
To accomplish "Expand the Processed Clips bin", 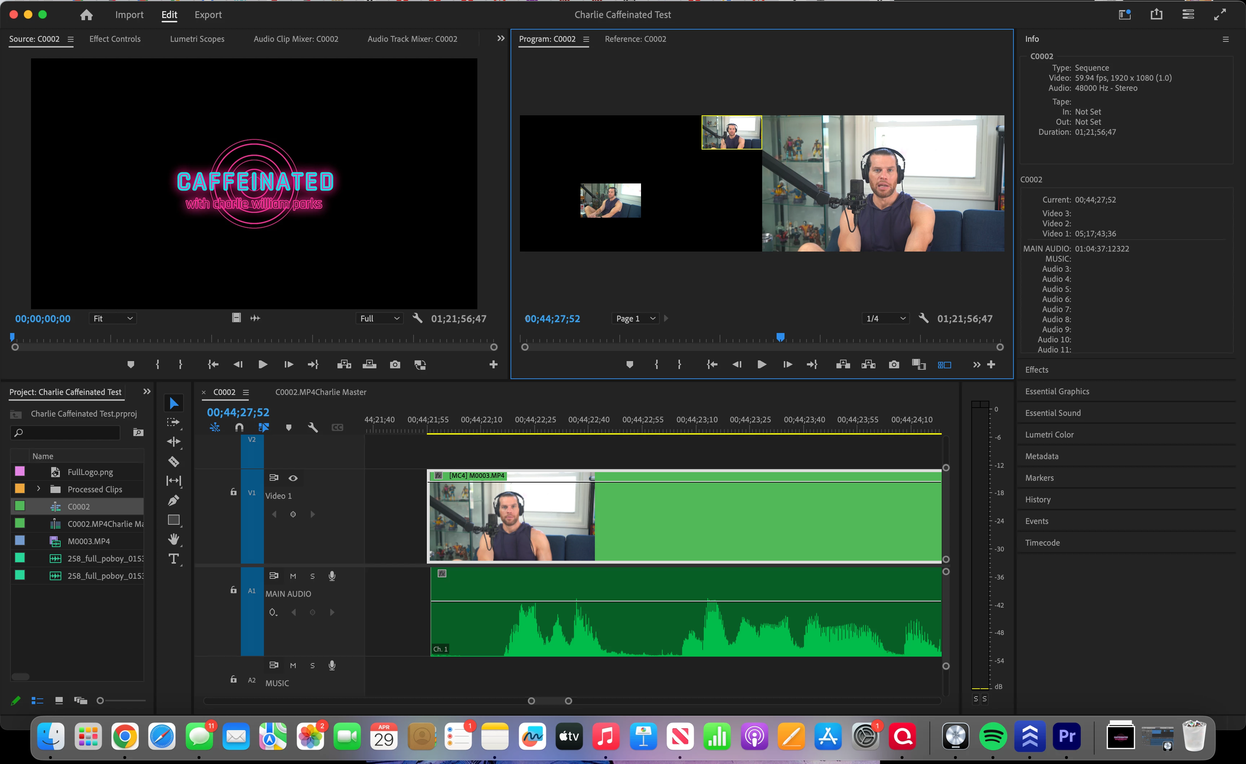I will point(39,489).
